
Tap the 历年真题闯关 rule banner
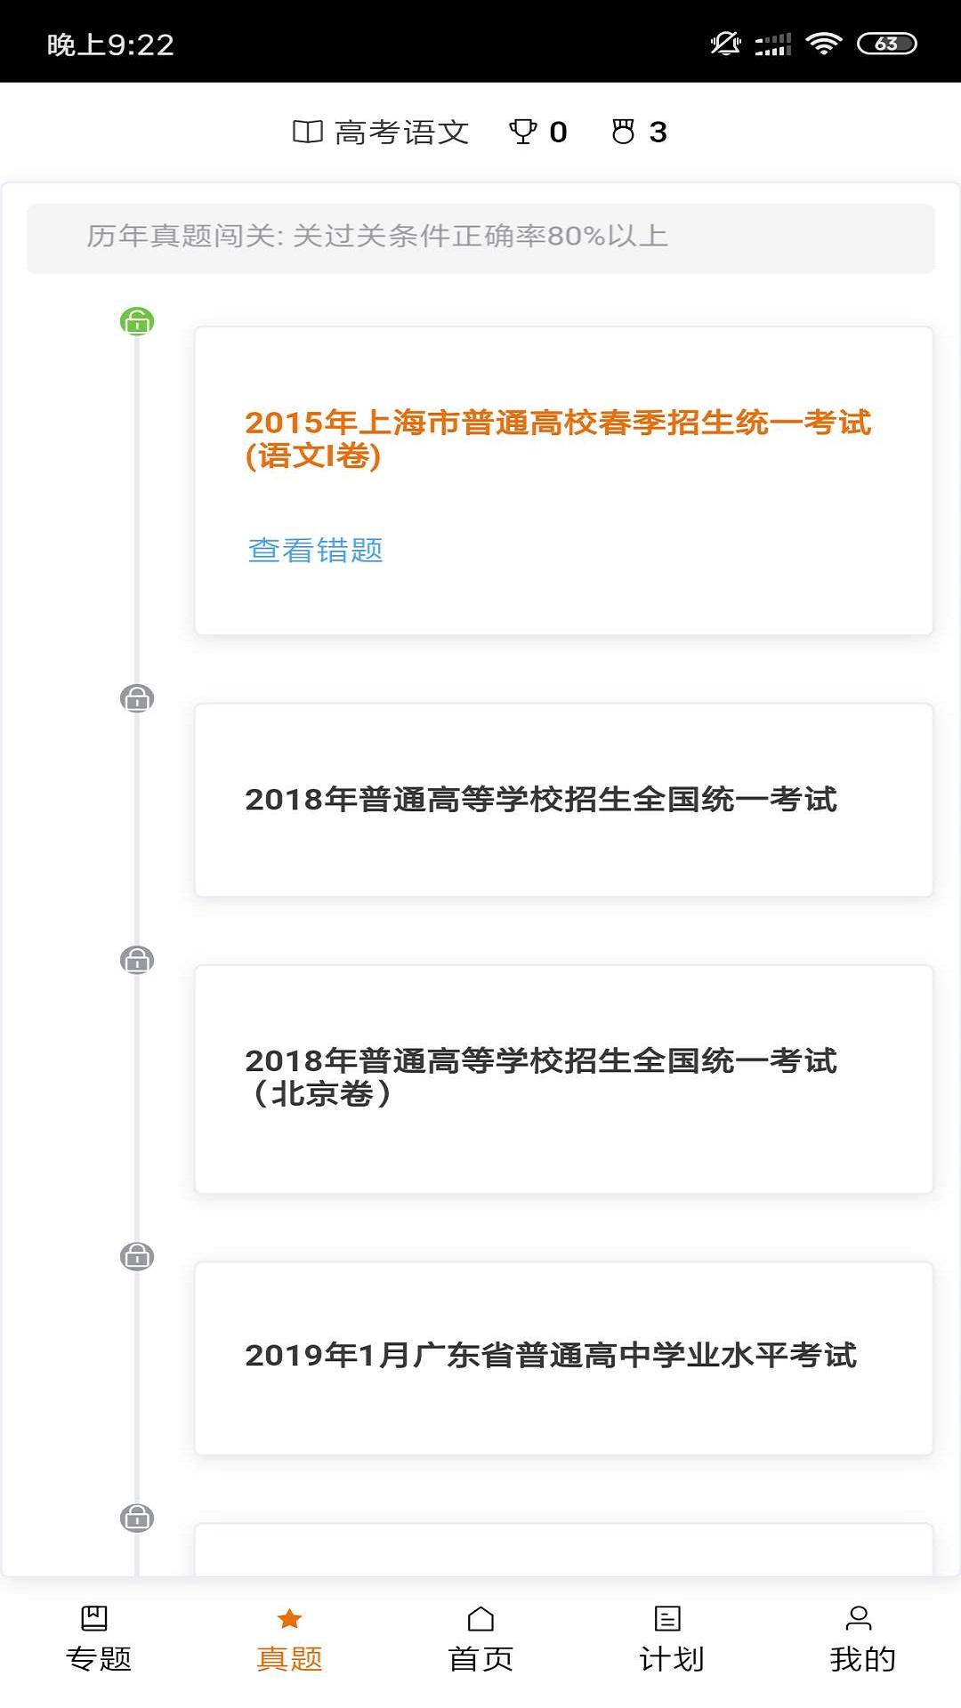pyautogui.click(x=480, y=238)
